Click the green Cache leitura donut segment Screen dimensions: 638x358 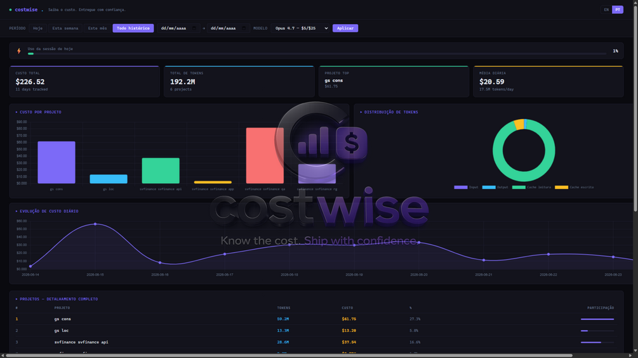click(x=524, y=177)
